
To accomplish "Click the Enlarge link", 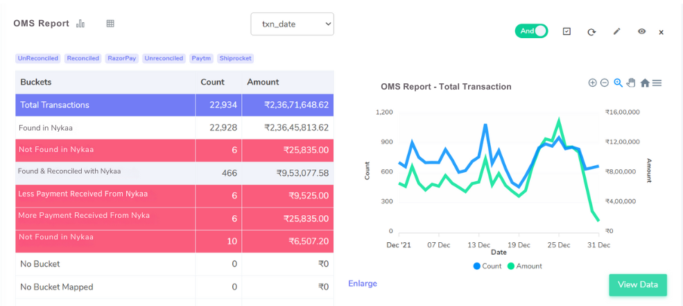I will pyautogui.click(x=363, y=283).
